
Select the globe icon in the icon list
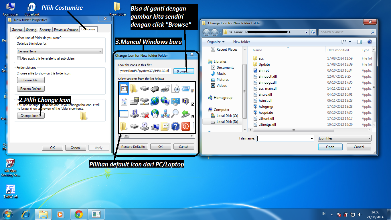click(155, 101)
